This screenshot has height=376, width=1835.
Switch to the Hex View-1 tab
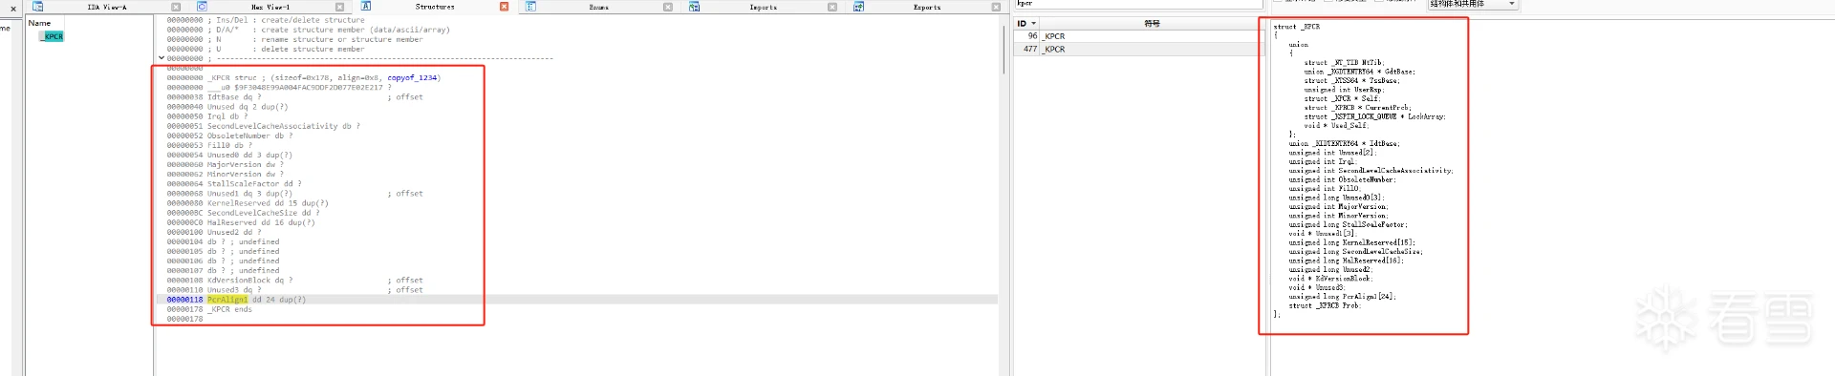pos(270,7)
